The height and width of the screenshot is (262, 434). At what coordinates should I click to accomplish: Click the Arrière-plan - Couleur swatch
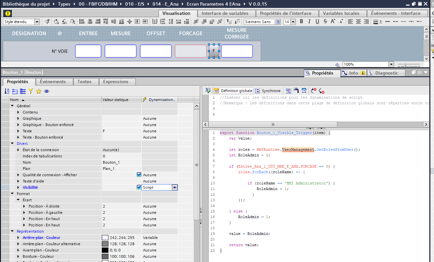click(x=105, y=238)
